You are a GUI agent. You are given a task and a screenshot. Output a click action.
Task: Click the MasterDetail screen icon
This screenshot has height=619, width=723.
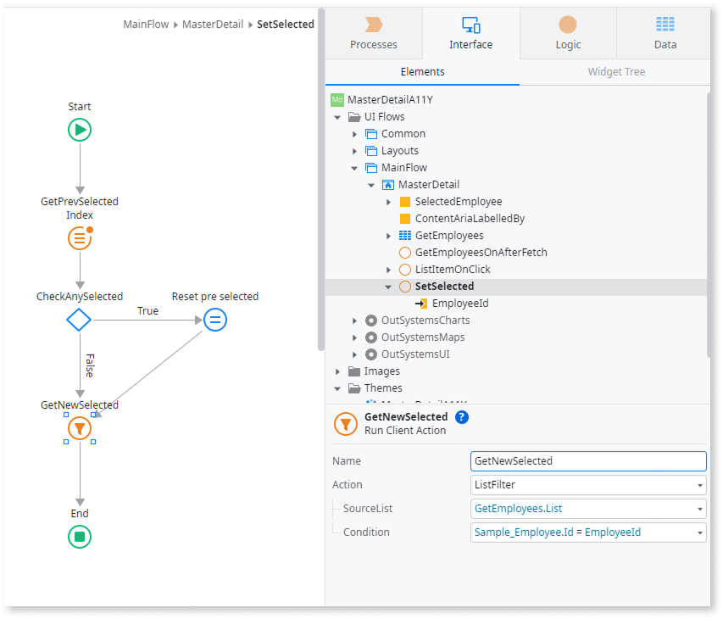point(388,185)
